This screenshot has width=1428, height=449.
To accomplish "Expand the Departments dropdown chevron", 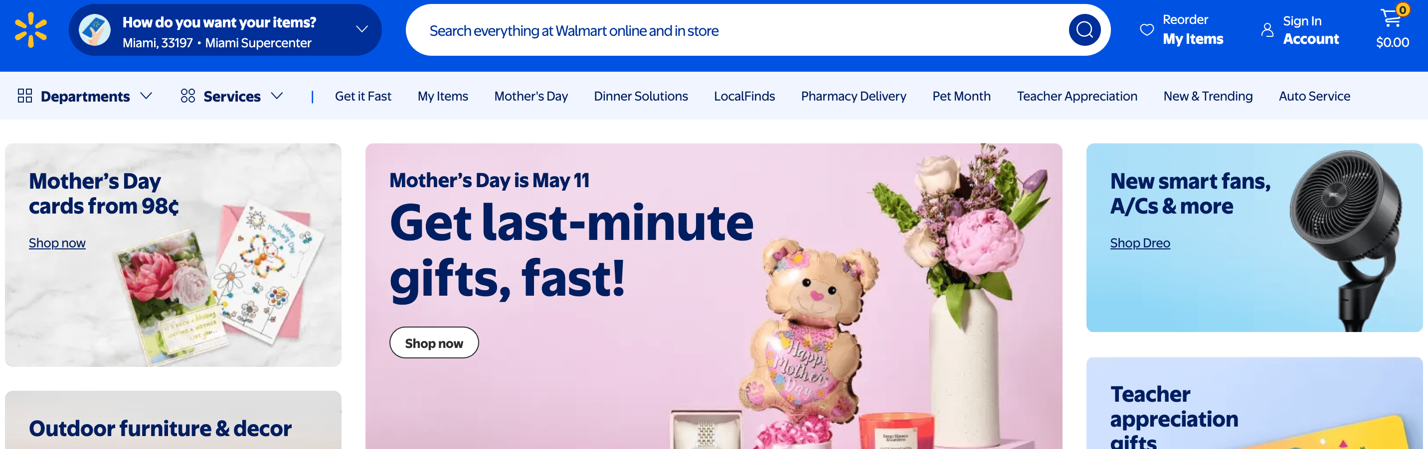I will [x=147, y=96].
